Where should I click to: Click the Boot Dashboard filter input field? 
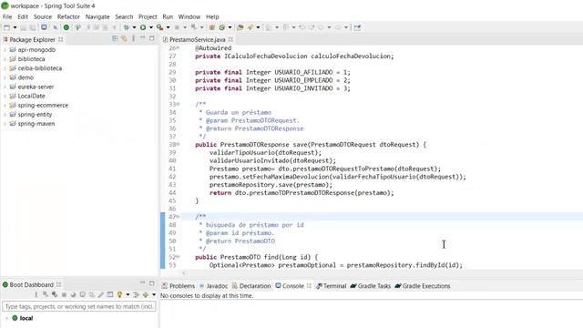[79, 306]
